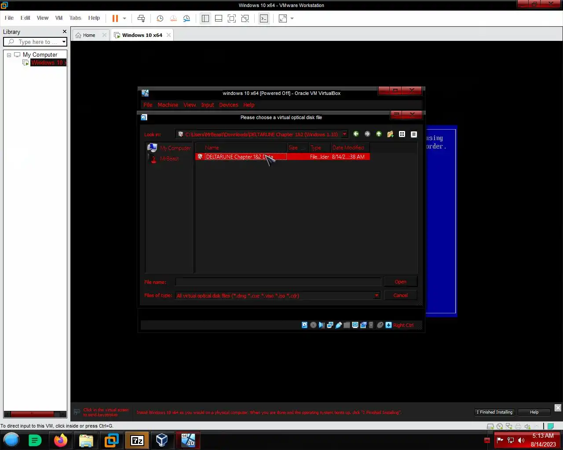This screenshot has height=450, width=563.
Task: Open 7-Zip from the taskbar
Action: click(137, 440)
